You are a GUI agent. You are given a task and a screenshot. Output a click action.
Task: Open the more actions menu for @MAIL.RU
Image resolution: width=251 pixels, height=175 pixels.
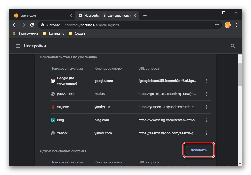tap(206, 94)
